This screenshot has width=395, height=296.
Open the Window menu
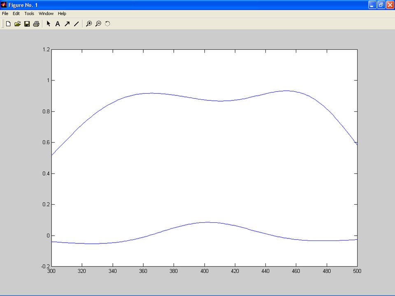[x=46, y=14]
